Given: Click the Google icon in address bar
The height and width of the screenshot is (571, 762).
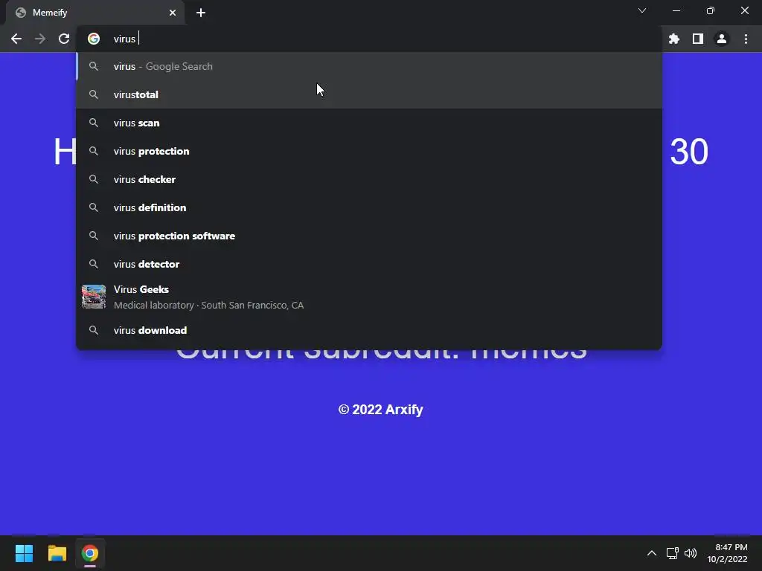Looking at the screenshot, I should pos(94,39).
